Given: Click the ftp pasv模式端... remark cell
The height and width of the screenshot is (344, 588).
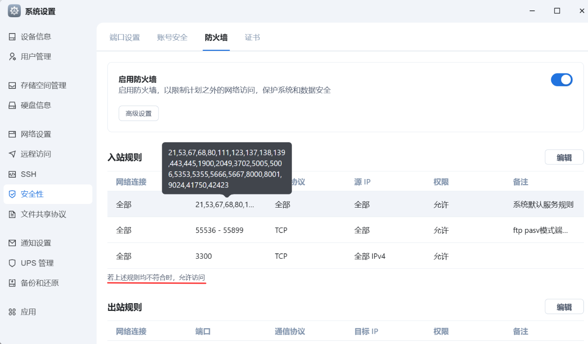Looking at the screenshot, I should tap(540, 230).
